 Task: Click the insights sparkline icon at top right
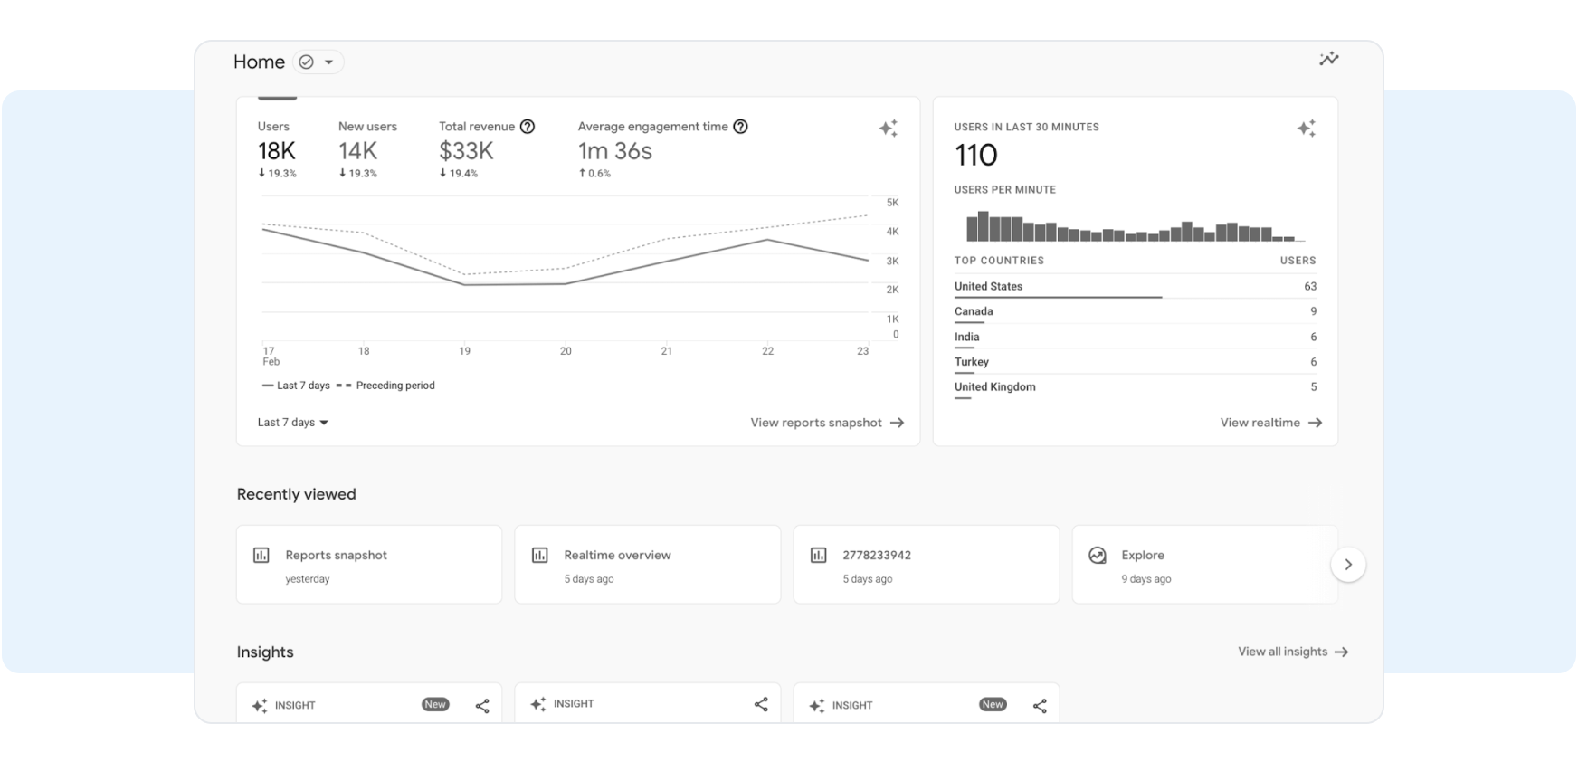coord(1328,60)
